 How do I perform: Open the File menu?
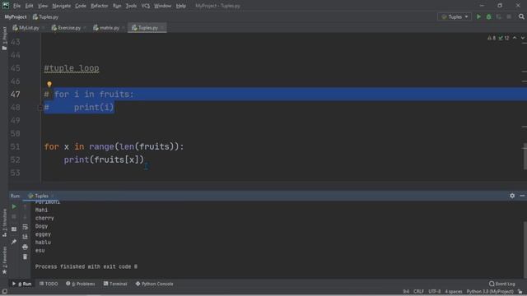[x=16, y=6]
